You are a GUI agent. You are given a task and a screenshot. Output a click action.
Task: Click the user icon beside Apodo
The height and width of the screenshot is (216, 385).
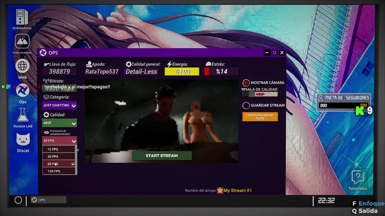pos(89,64)
